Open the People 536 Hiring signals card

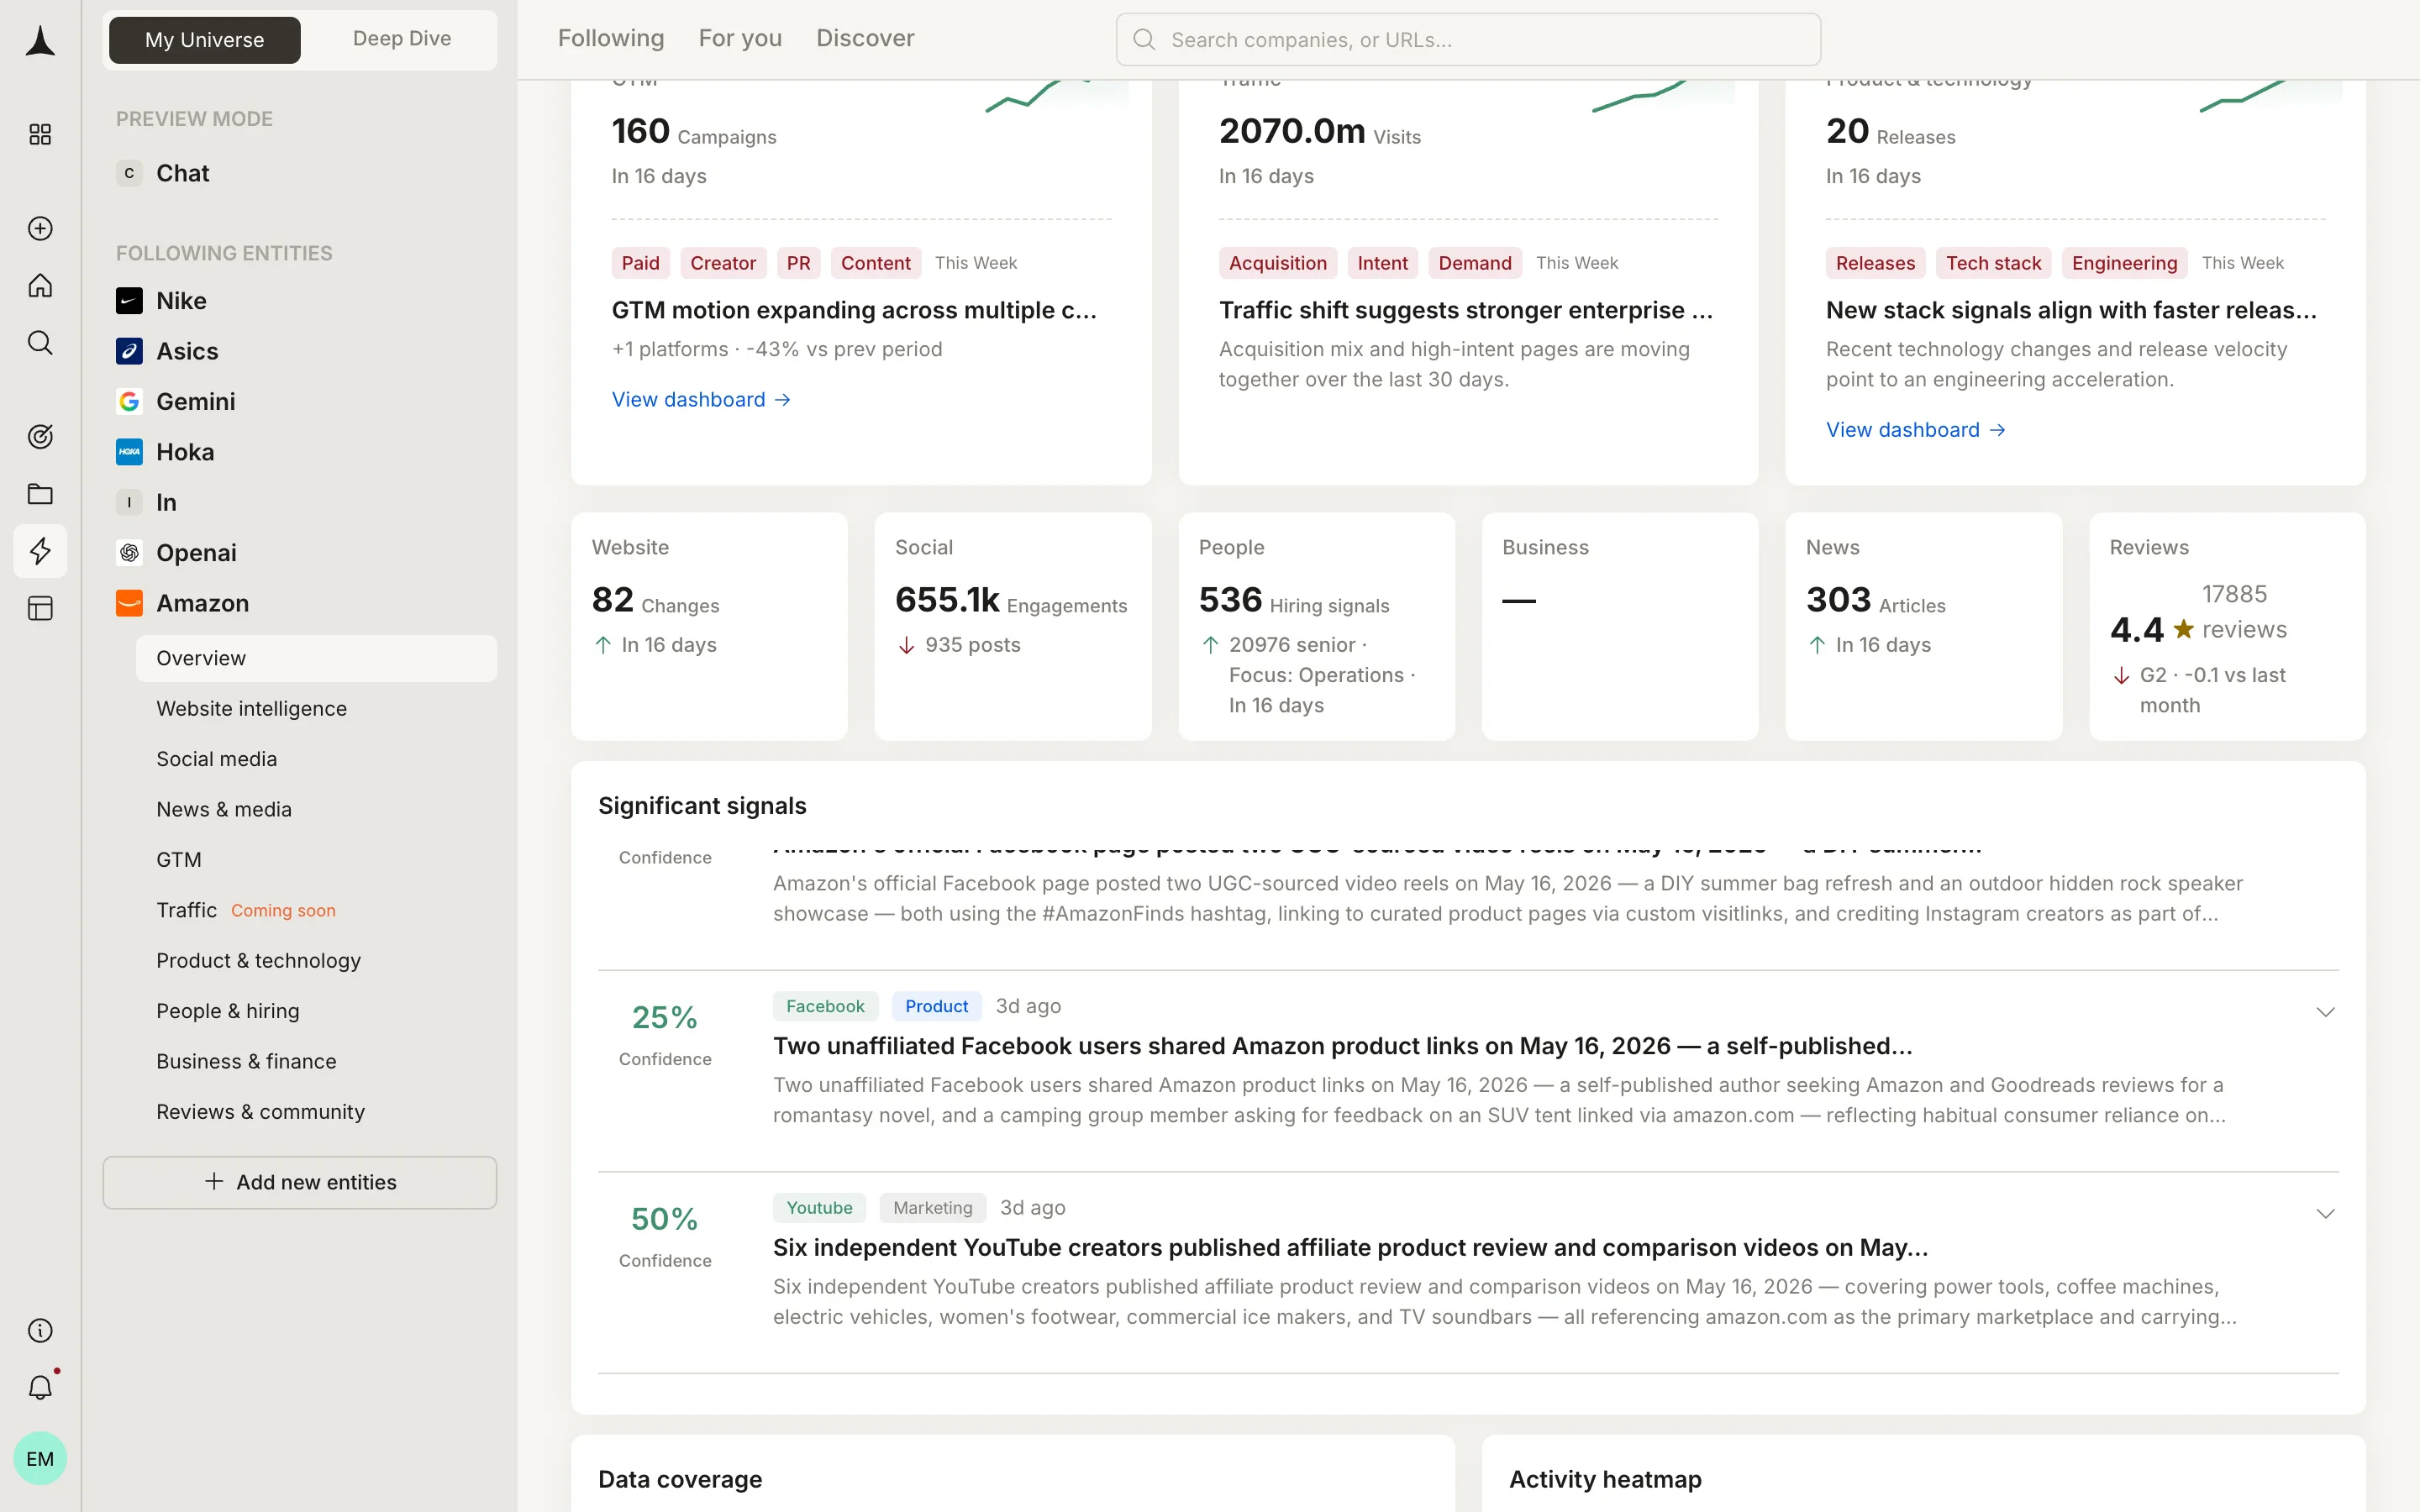(x=1316, y=626)
